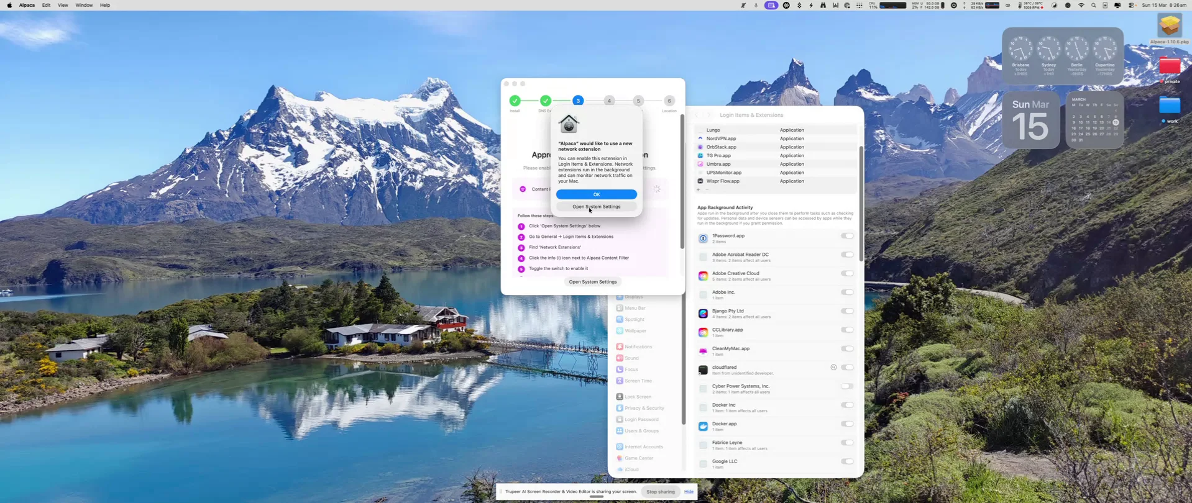Open the Window menu
The image size is (1192, 503).
click(84, 5)
